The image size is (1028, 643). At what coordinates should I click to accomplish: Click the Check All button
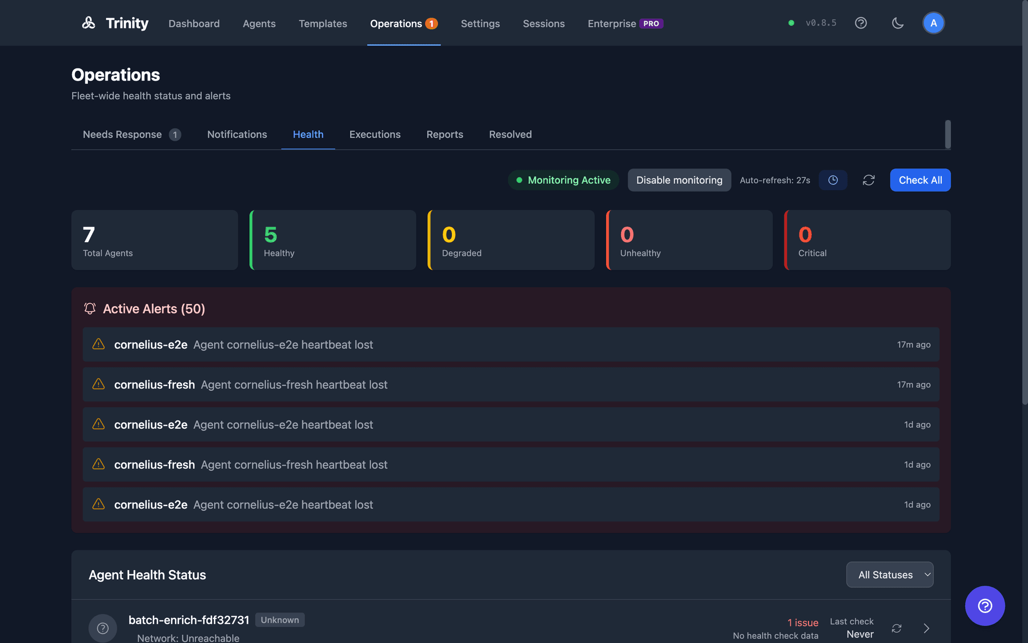coord(920,180)
